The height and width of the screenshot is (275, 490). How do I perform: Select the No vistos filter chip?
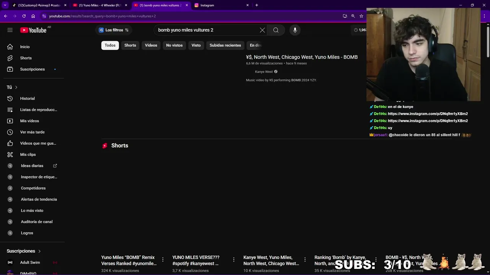174,45
